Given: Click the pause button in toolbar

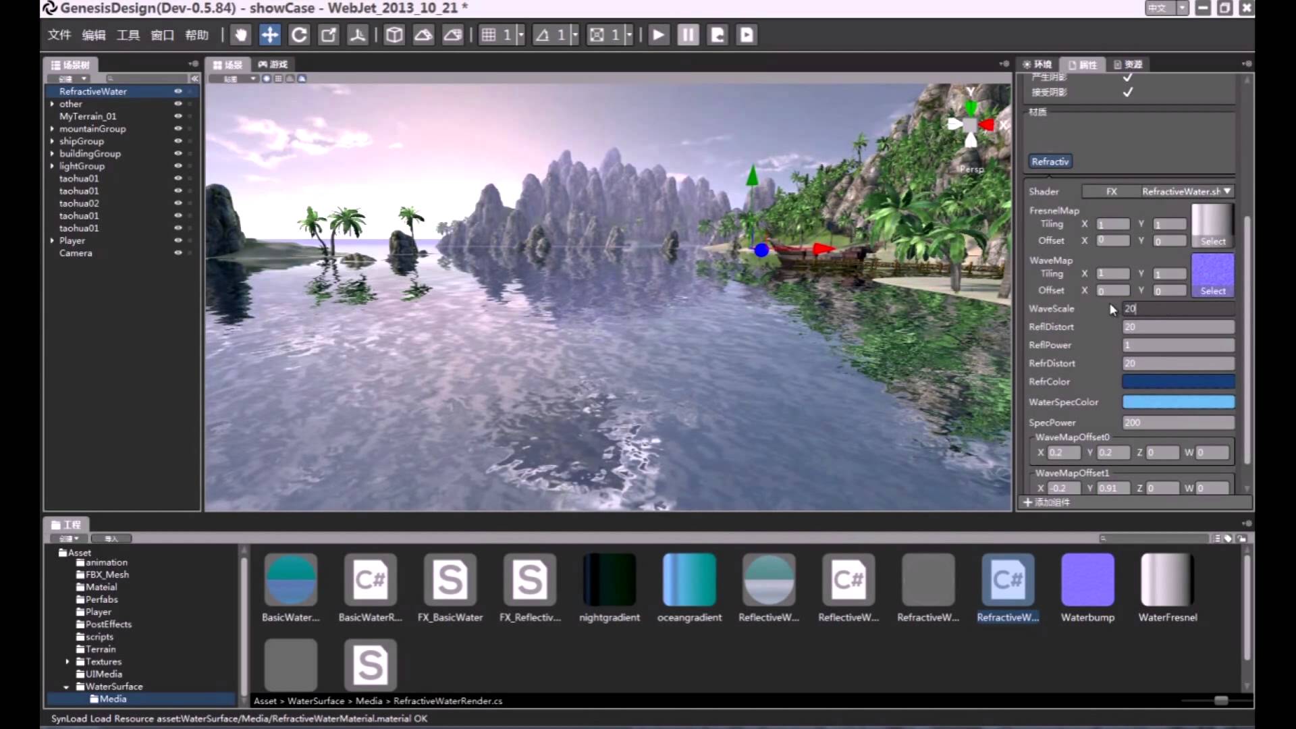Looking at the screenshot, I should coord(688,35).
